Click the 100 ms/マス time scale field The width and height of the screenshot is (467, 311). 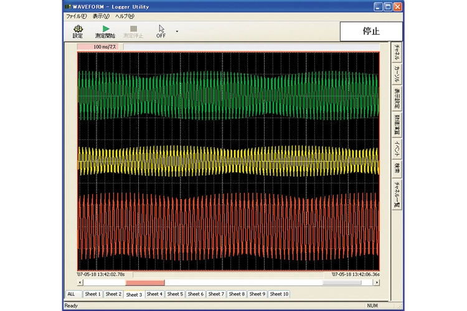click(x=98, y=47)
